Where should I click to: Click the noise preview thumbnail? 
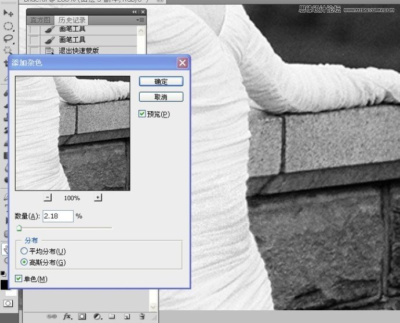point(72,133)
